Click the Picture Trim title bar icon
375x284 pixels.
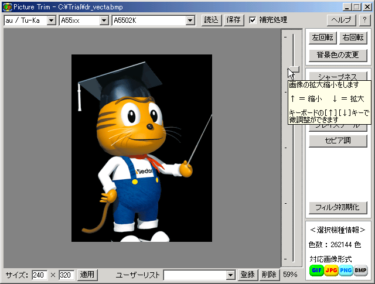pyautogui.click(x=7, y=7)
